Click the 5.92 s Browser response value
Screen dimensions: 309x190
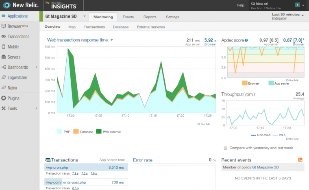point(210,40)
